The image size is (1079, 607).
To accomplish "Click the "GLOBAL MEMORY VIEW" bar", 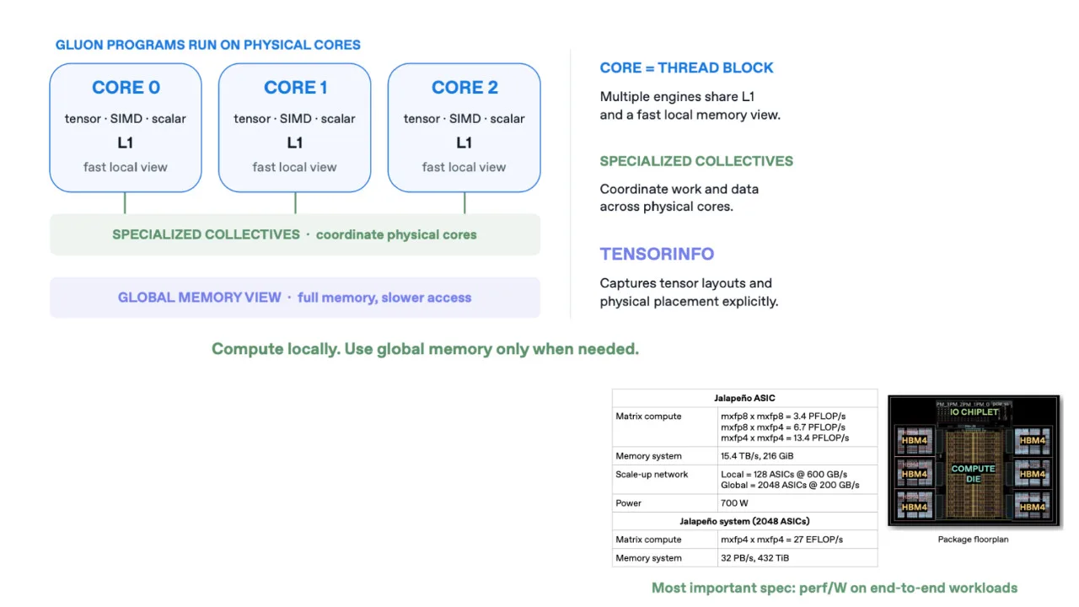I will (x=295, y=298).
